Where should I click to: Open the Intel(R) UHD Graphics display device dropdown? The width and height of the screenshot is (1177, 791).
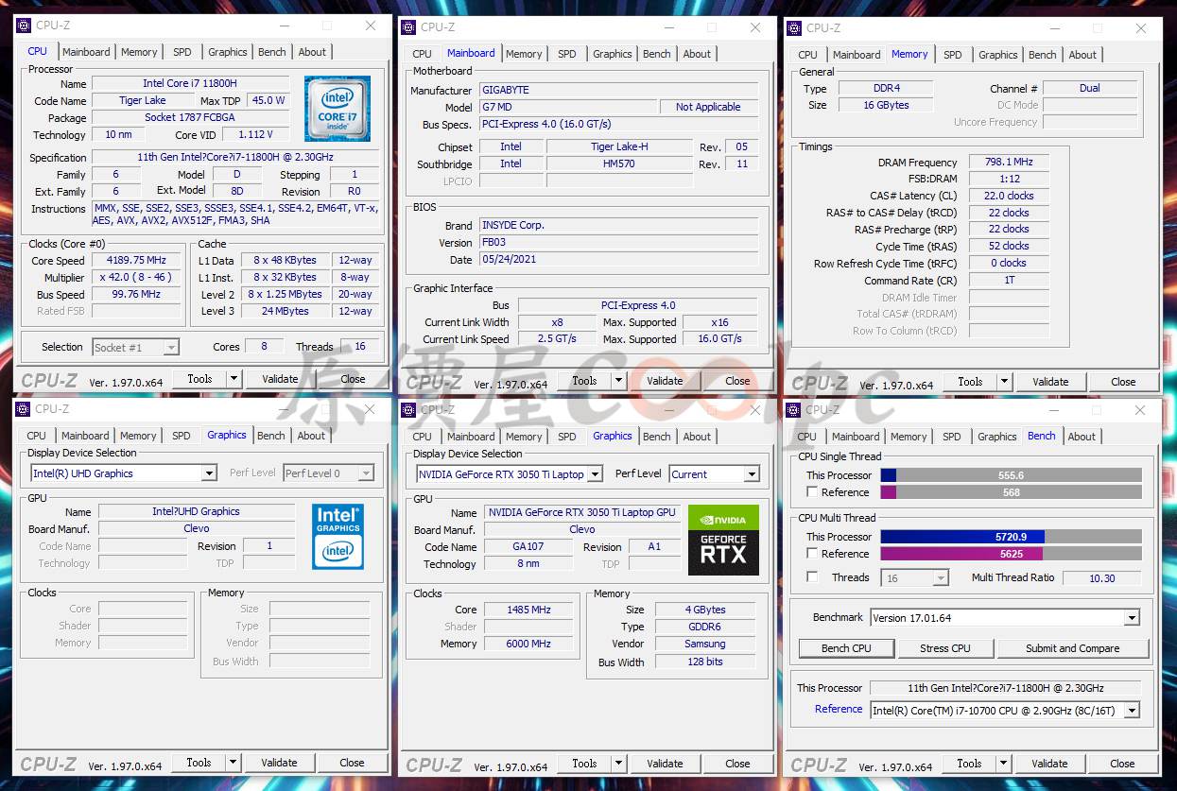209,473
